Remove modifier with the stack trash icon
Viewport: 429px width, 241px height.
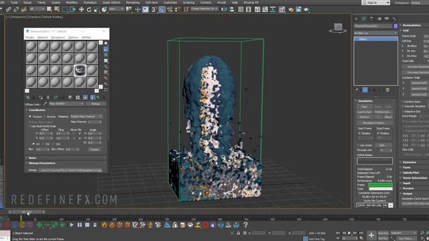(x=387, y=90)
